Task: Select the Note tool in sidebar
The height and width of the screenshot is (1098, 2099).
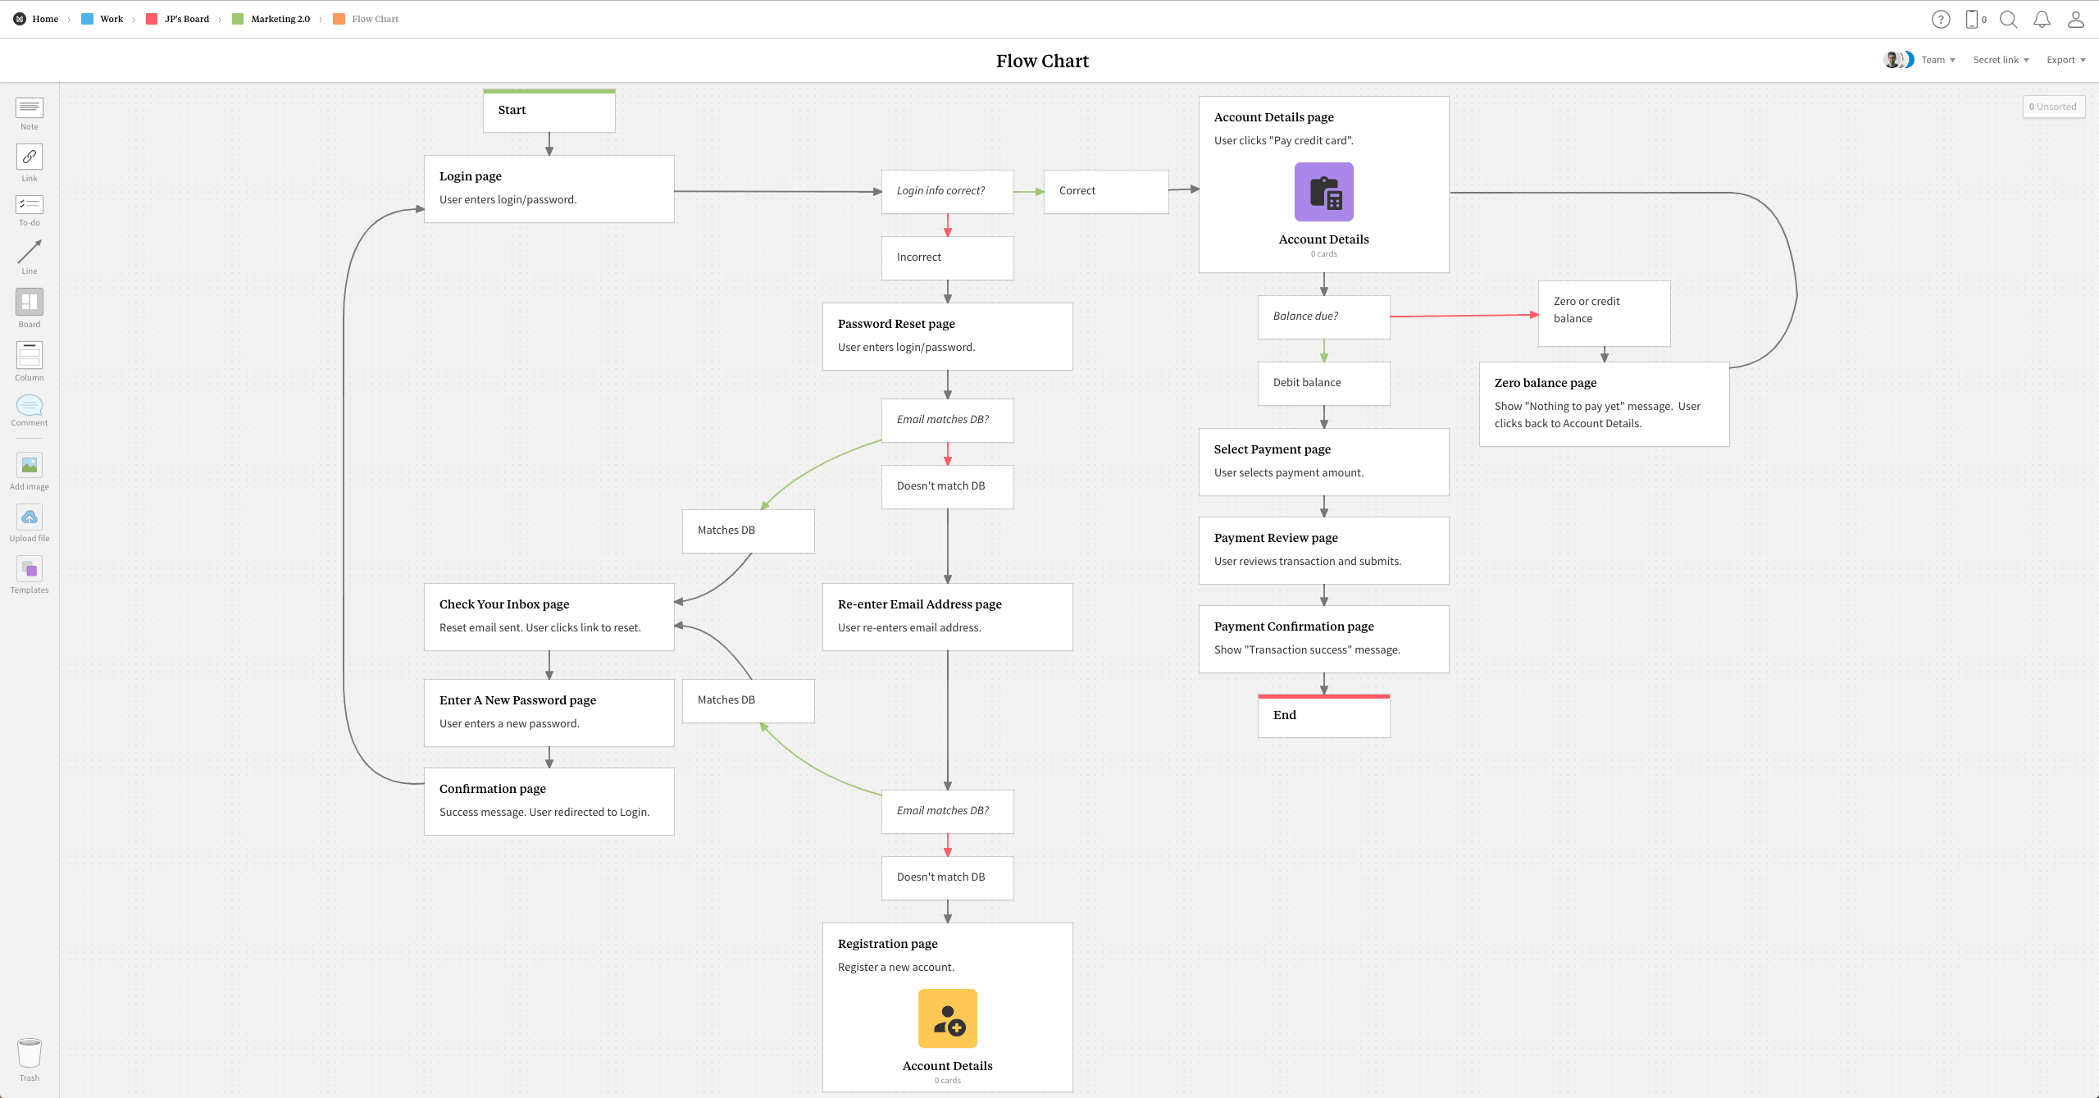Action: (30, 108)
